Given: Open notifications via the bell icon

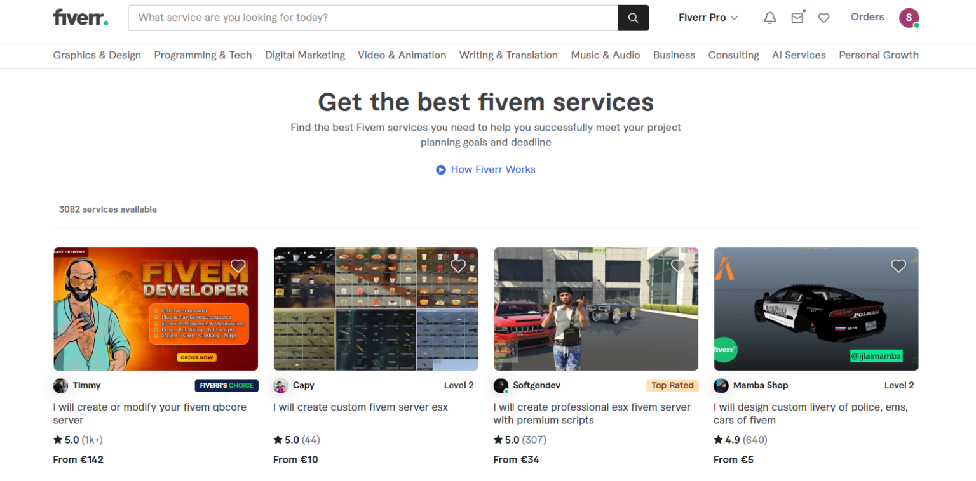Looking at the screenshot, I should click(x=769, y=18).
